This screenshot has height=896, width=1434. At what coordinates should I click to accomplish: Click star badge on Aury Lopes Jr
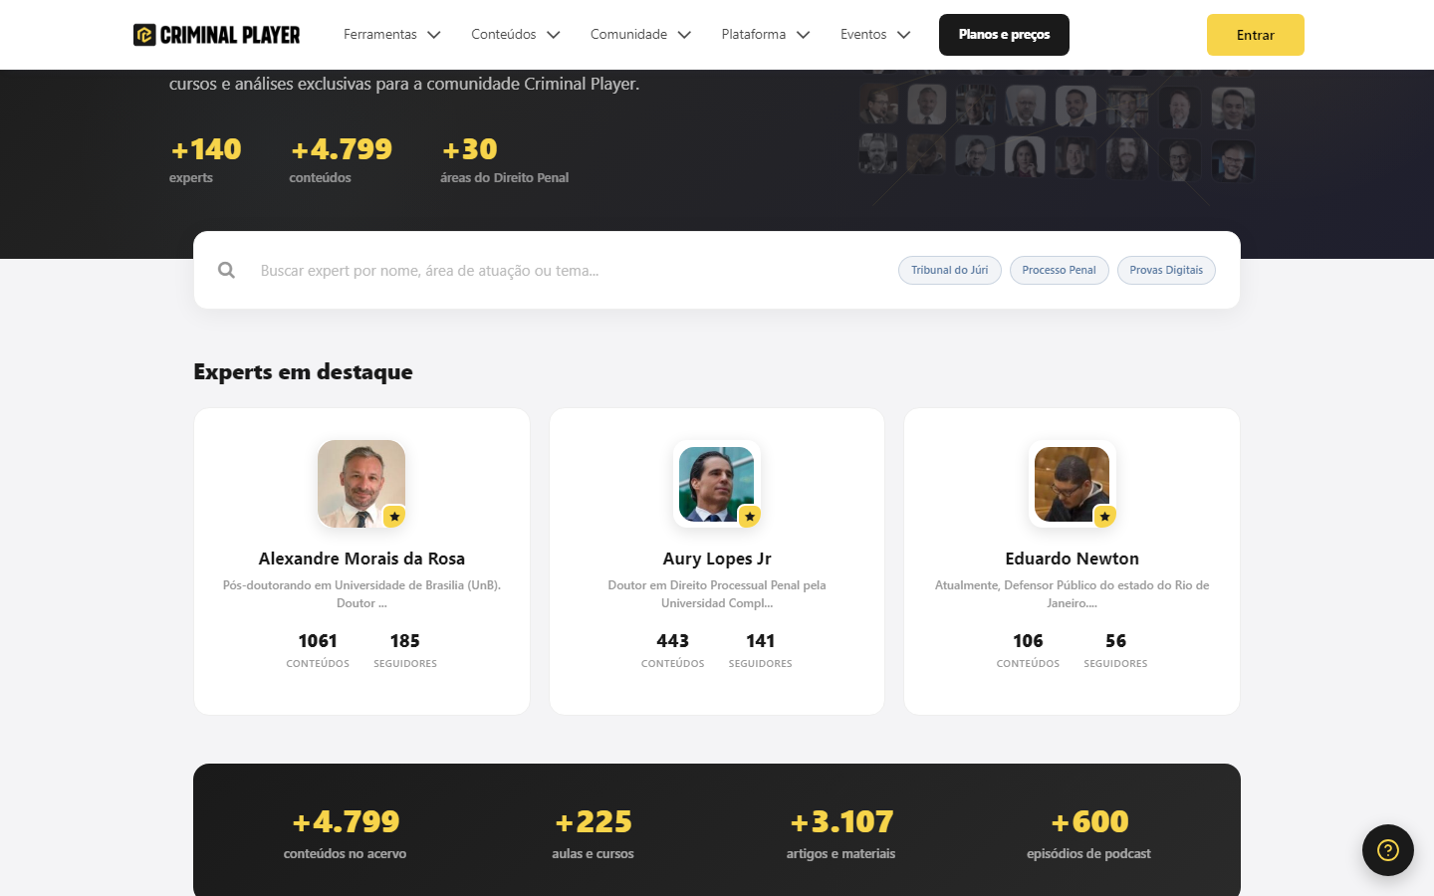click(750, 516)
